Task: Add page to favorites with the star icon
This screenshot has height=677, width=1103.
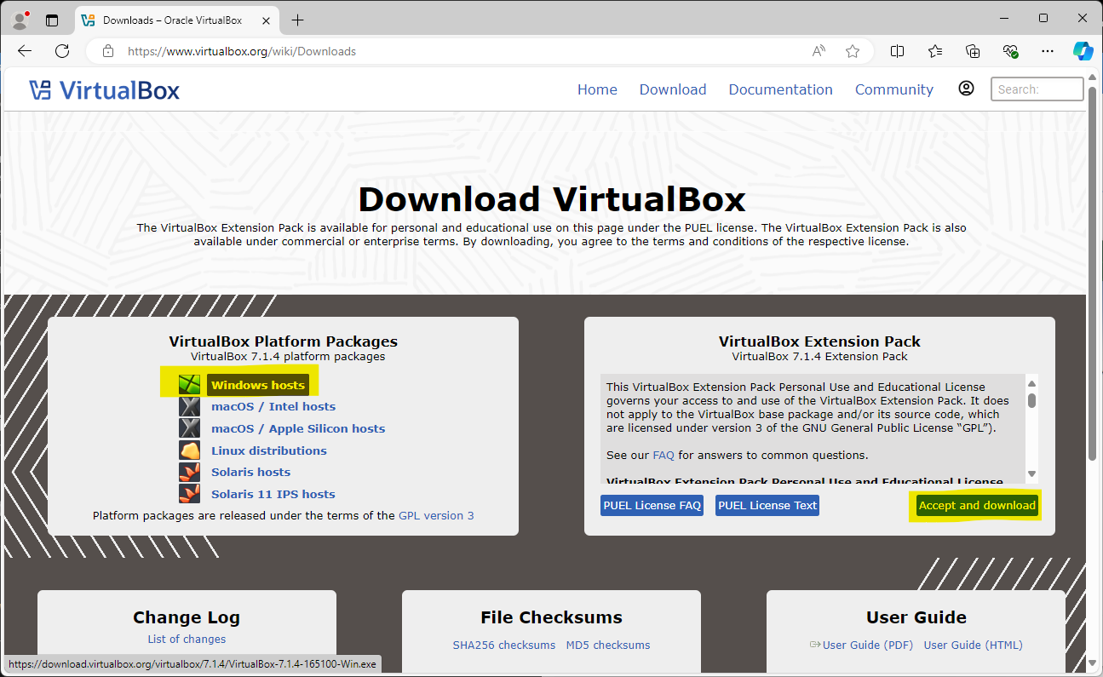Action: 853,51
